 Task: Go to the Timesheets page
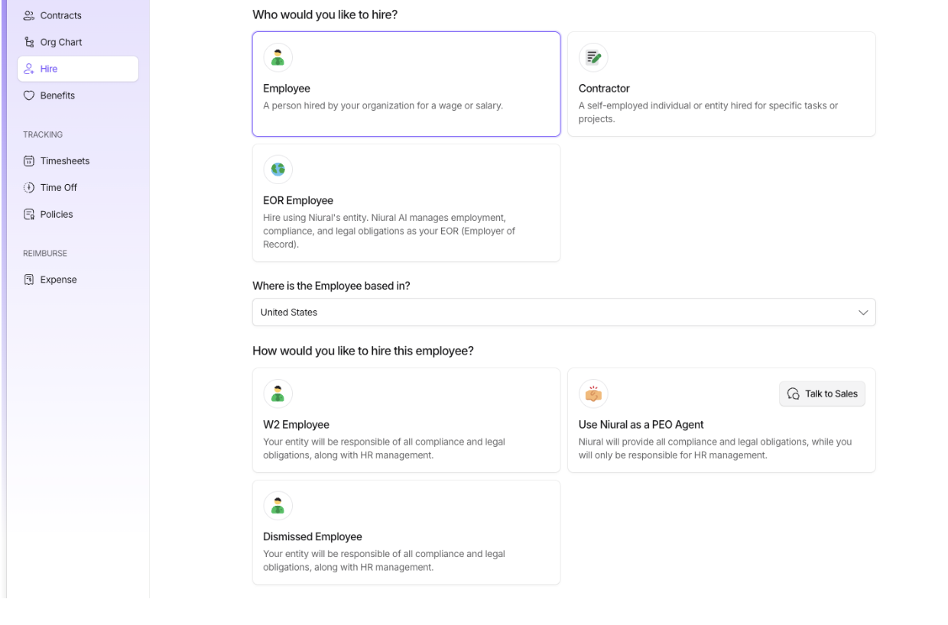tap(65, 161)
